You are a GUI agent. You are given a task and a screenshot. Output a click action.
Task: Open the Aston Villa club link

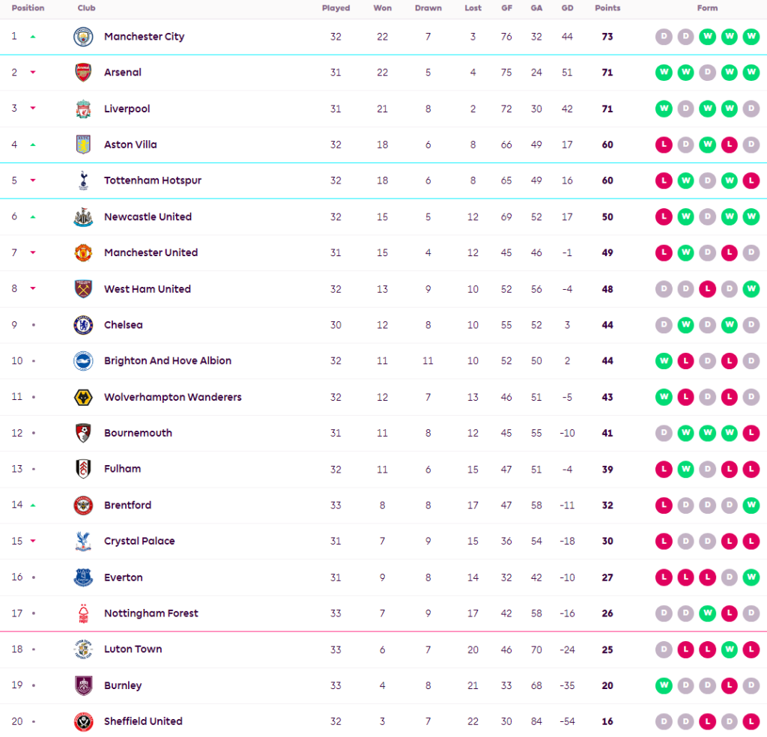(130, 145)
